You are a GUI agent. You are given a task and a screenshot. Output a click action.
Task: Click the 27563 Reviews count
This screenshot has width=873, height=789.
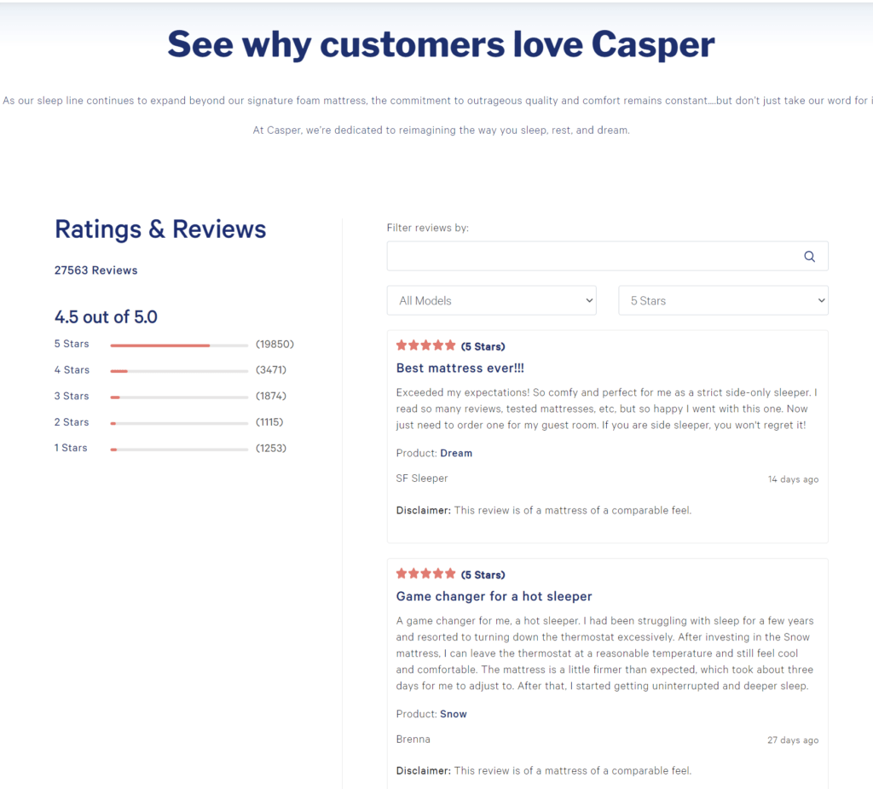(95, 270)
